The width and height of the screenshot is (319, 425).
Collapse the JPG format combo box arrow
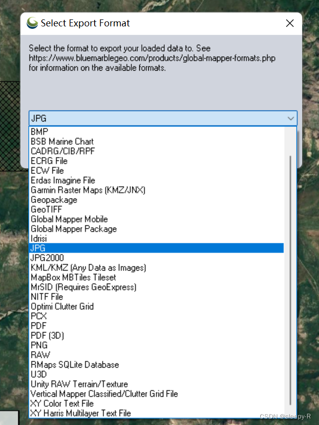tap(291, 118)
